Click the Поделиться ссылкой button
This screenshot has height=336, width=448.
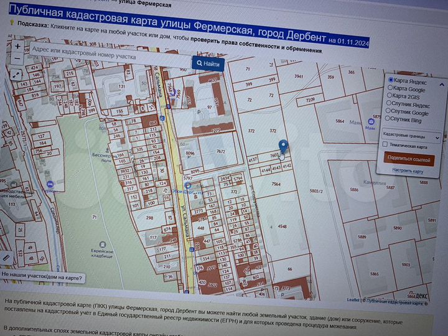[x=408, y=160]
